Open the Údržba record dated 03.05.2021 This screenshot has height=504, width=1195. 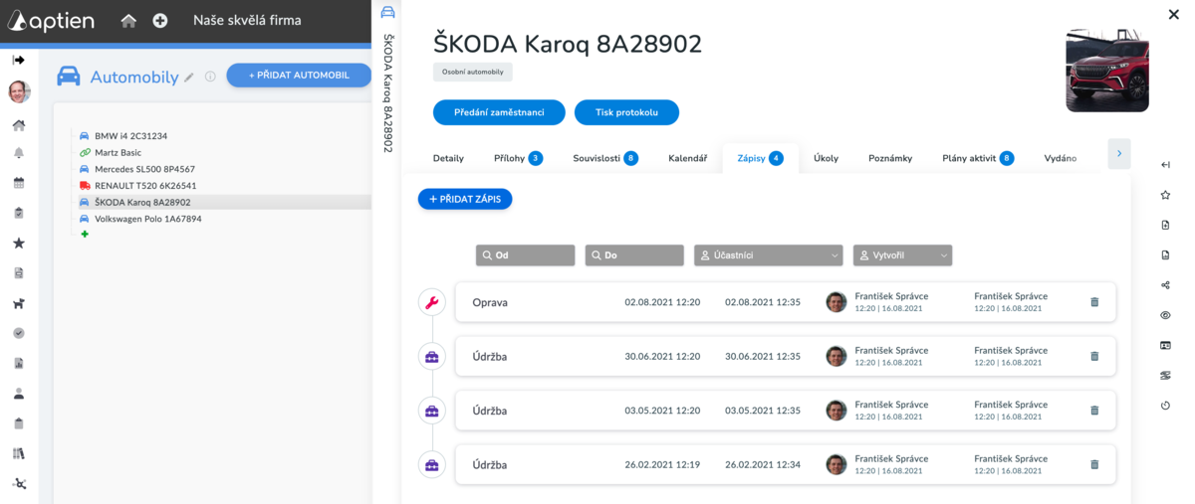click(x=785, y=411)
